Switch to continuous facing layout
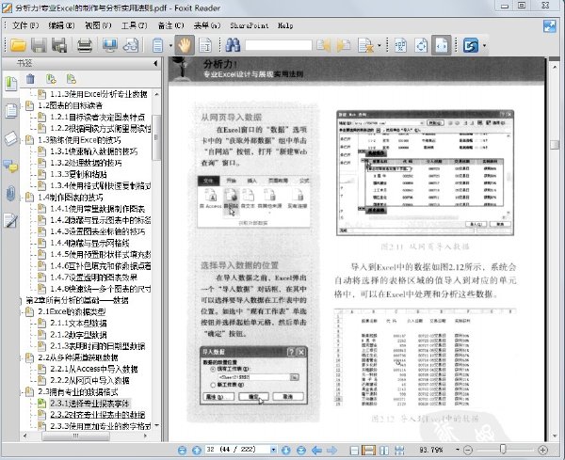Image resolution: width=565 pixels, height=460 pixels. coord(399,451)
